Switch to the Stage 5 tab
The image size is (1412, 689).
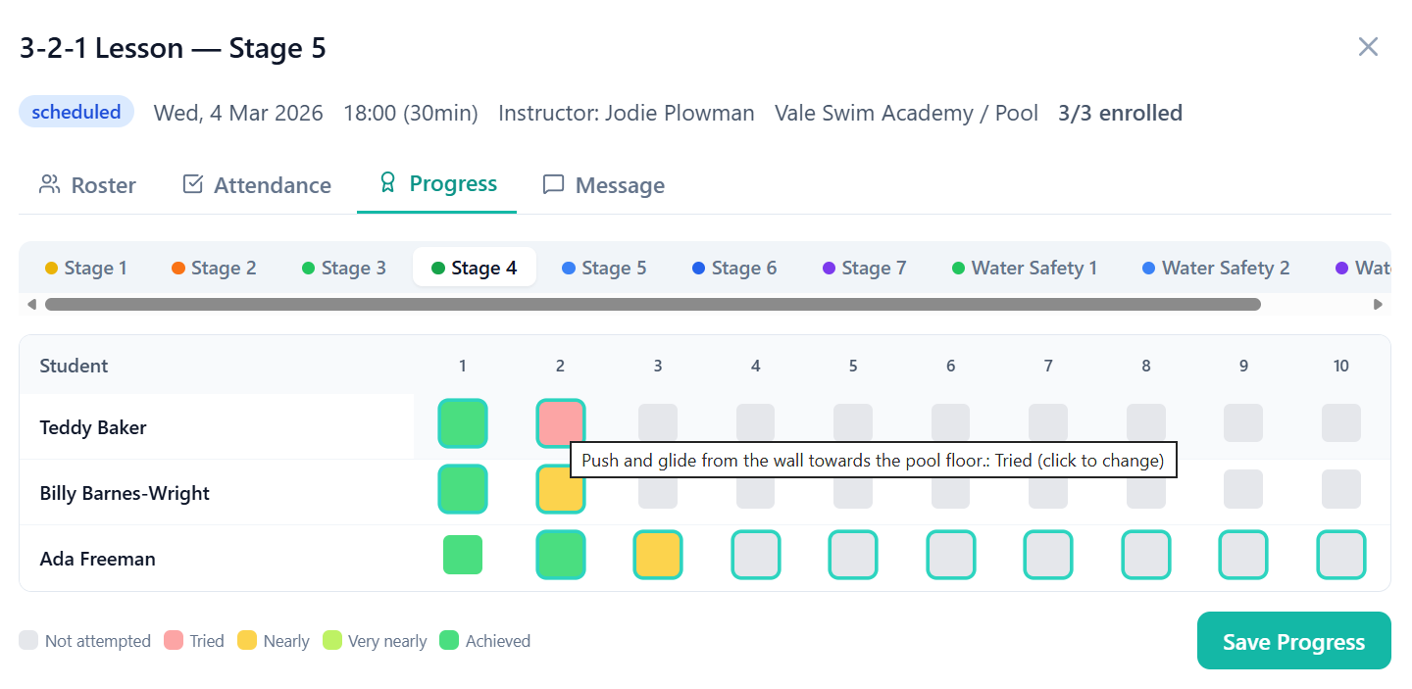[x=604, y=267]
